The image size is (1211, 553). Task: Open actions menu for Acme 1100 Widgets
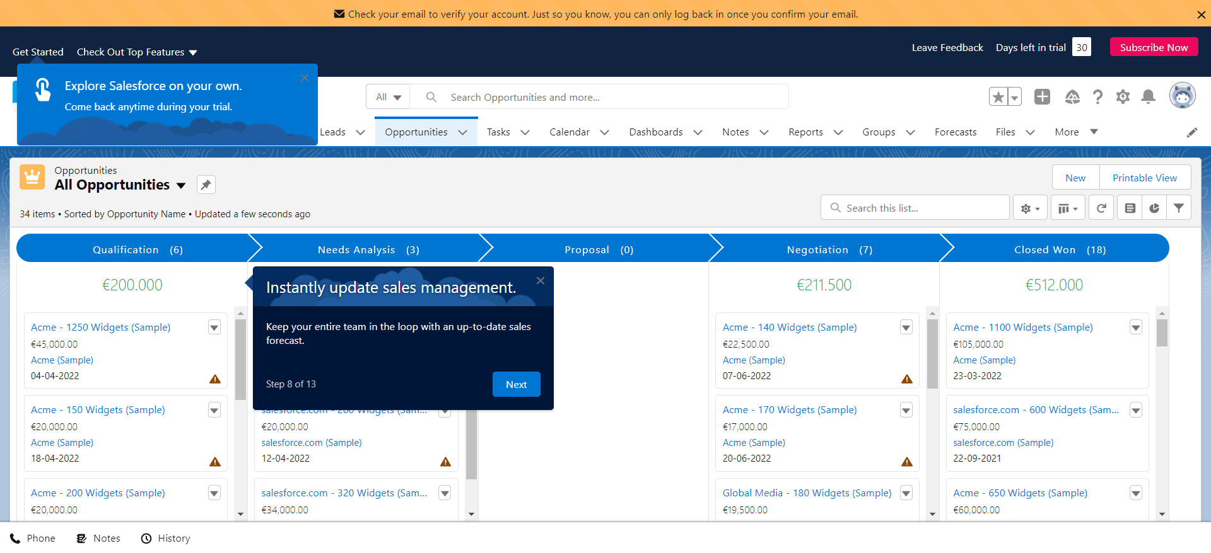coord(1136,328)
